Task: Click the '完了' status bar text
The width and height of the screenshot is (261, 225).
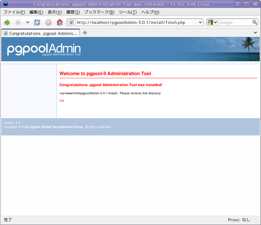Action: [8, 220]
